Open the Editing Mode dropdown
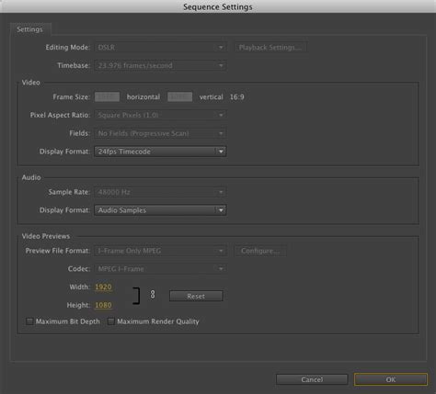The image size is (436, 394). click(160, 48)
